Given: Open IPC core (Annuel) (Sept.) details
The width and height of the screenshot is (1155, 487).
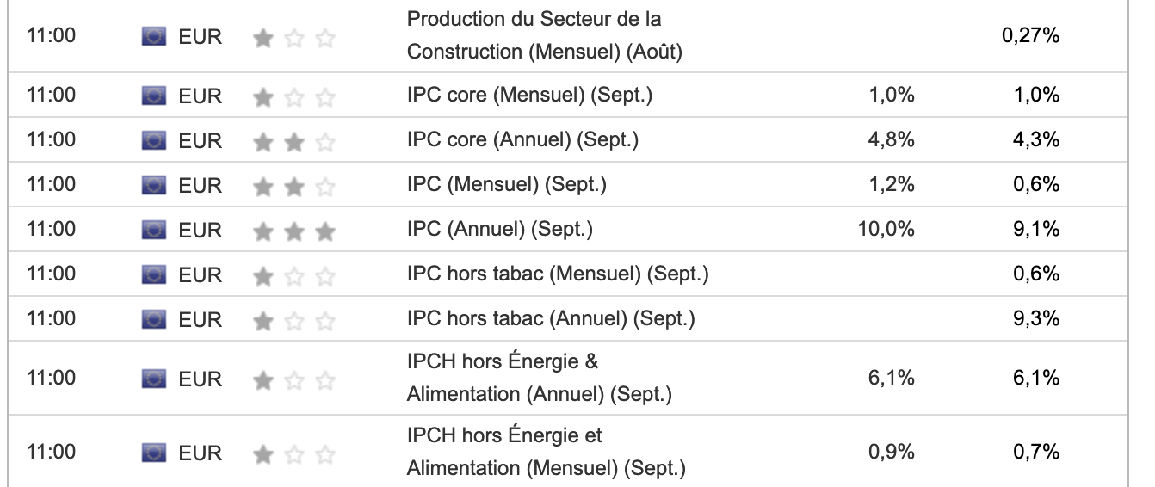Looking at the screenshot, I should [522, 139].
